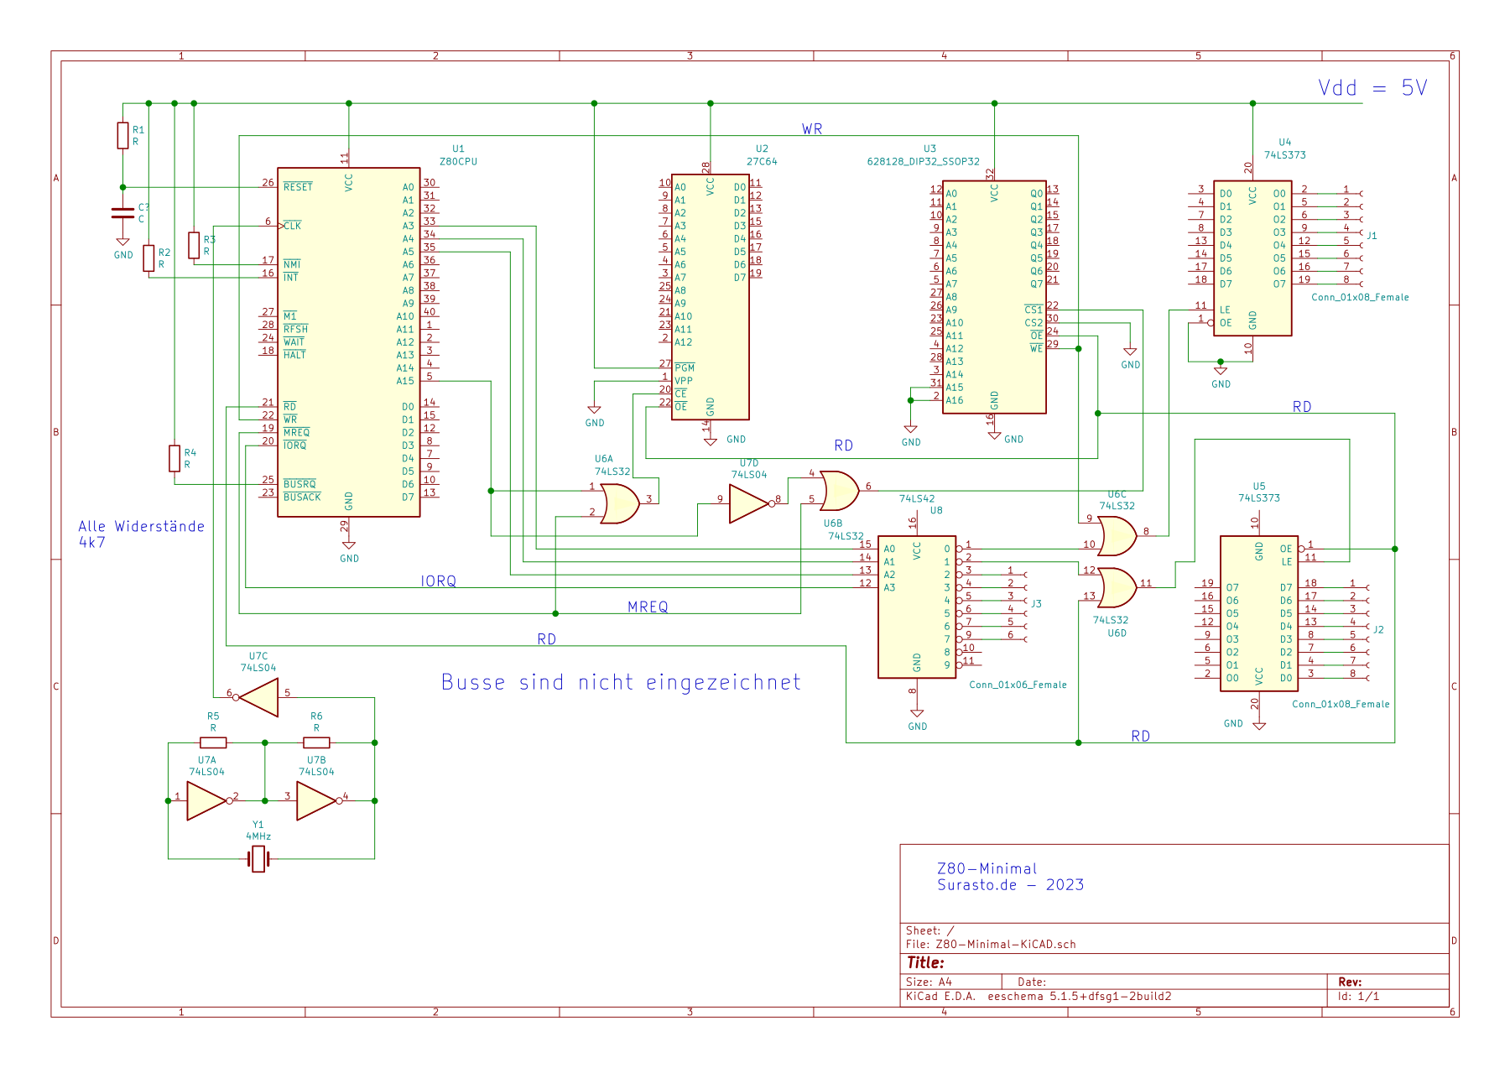Click the U6A OR gate
Viewport: 1510px width, 1068px height.
pyautogui.click(x=620, y=503)
